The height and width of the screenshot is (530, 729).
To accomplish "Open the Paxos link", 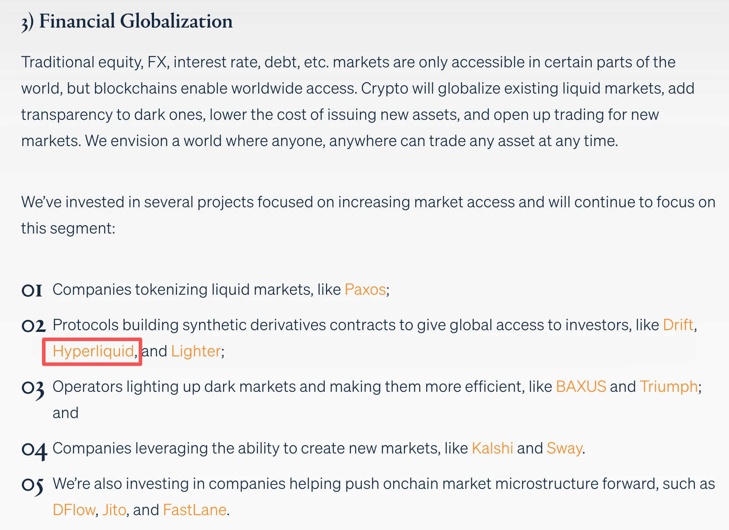I will pyautogui.click(x=365, y=289).
